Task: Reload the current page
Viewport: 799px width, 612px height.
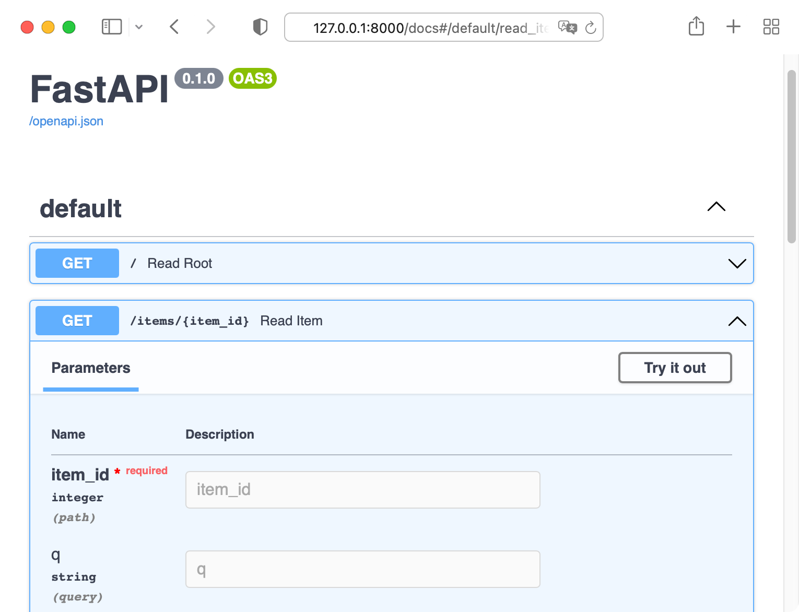Action: pyautogui.click(x=591, y=28)
